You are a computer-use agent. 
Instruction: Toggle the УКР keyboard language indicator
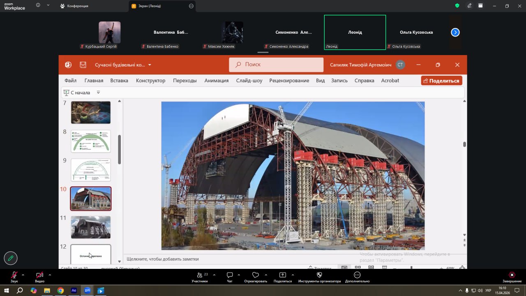click(488, 290)
